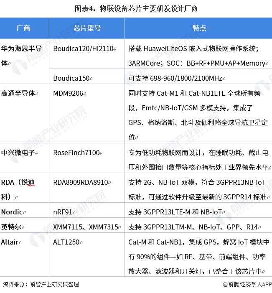The width and height of the screenshot is (272, 293).
Task: Click the 英特尔 vendor cell
Action: (x=25, y=225)
